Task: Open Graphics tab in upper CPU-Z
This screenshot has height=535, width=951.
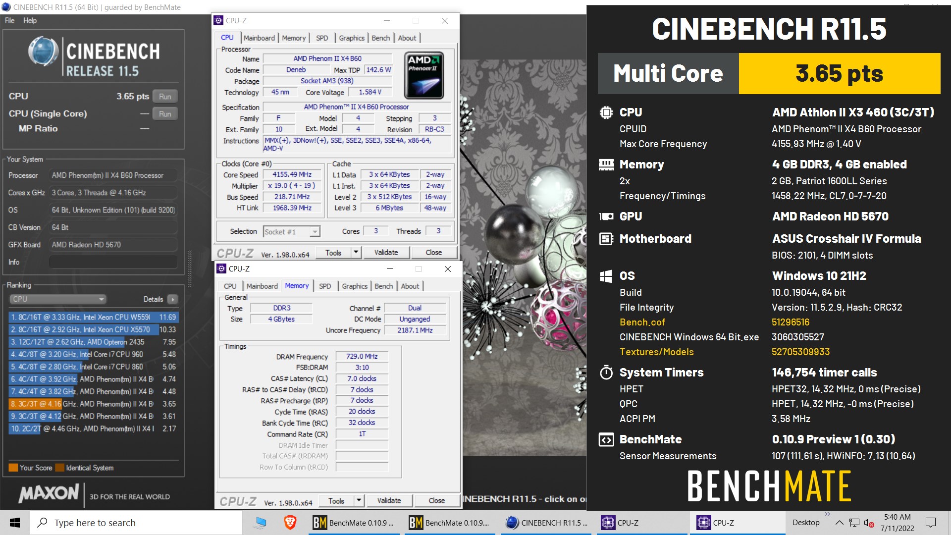Action: [352, 38]
